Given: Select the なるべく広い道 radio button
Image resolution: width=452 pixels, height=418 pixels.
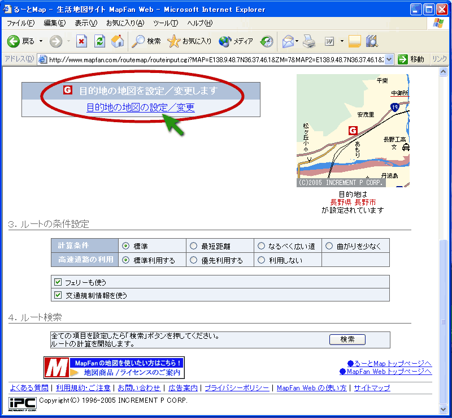Looking at the screenshot, I should 261,246.
